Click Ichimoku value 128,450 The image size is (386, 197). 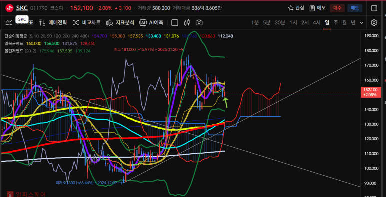[88, 43]
